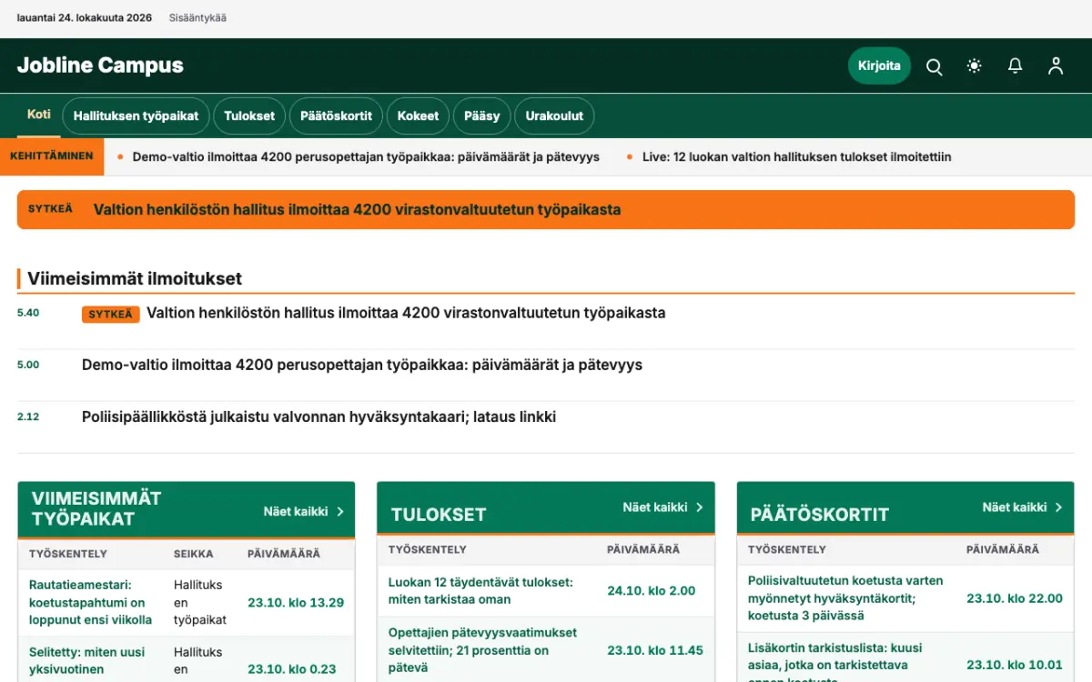Viewport: 1092px width, 682px height.
Task: Switch to Pääsy tab
Action: click(x=482, y=116)
